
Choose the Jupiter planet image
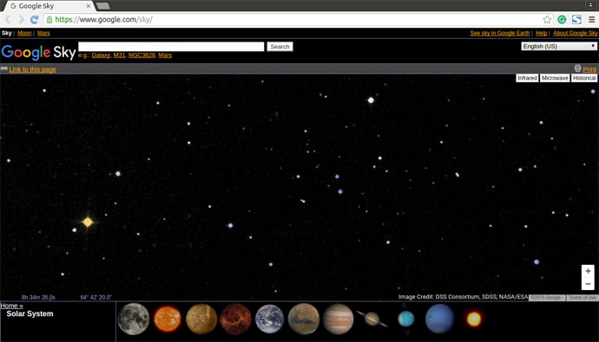[338, 319]
